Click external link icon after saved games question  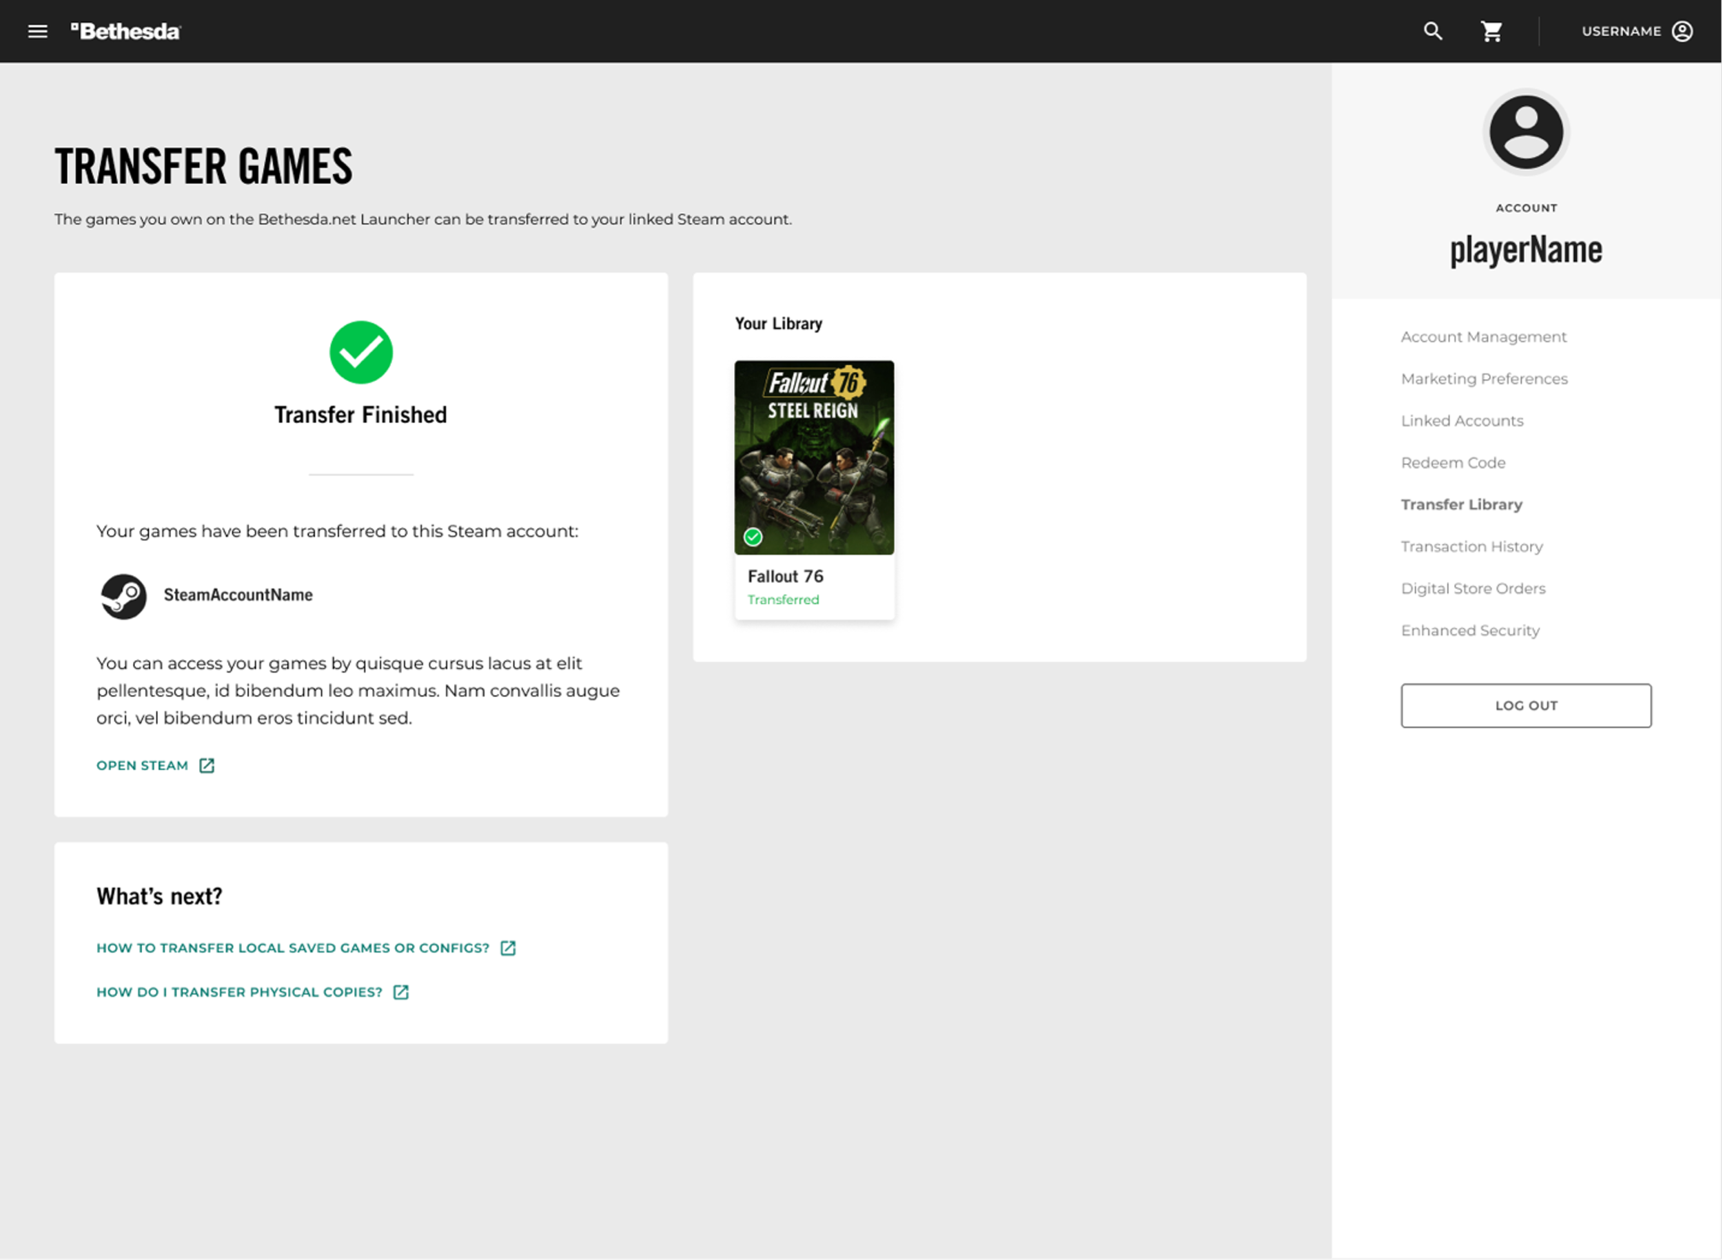(x=508, y=948)
